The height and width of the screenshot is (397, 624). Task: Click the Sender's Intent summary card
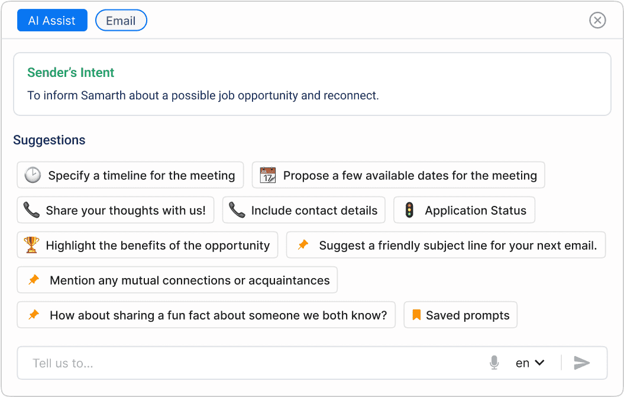point(312,83)
